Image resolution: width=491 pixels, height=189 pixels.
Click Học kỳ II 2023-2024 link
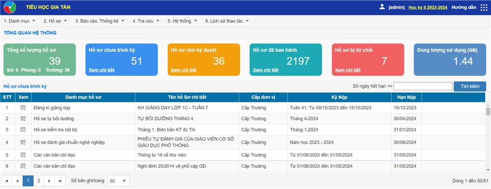428,7
